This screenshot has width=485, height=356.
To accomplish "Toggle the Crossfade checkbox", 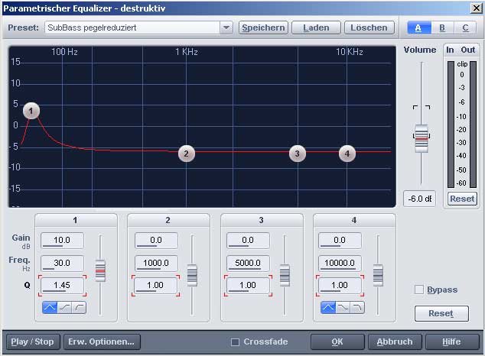I will tap(235, 341).
